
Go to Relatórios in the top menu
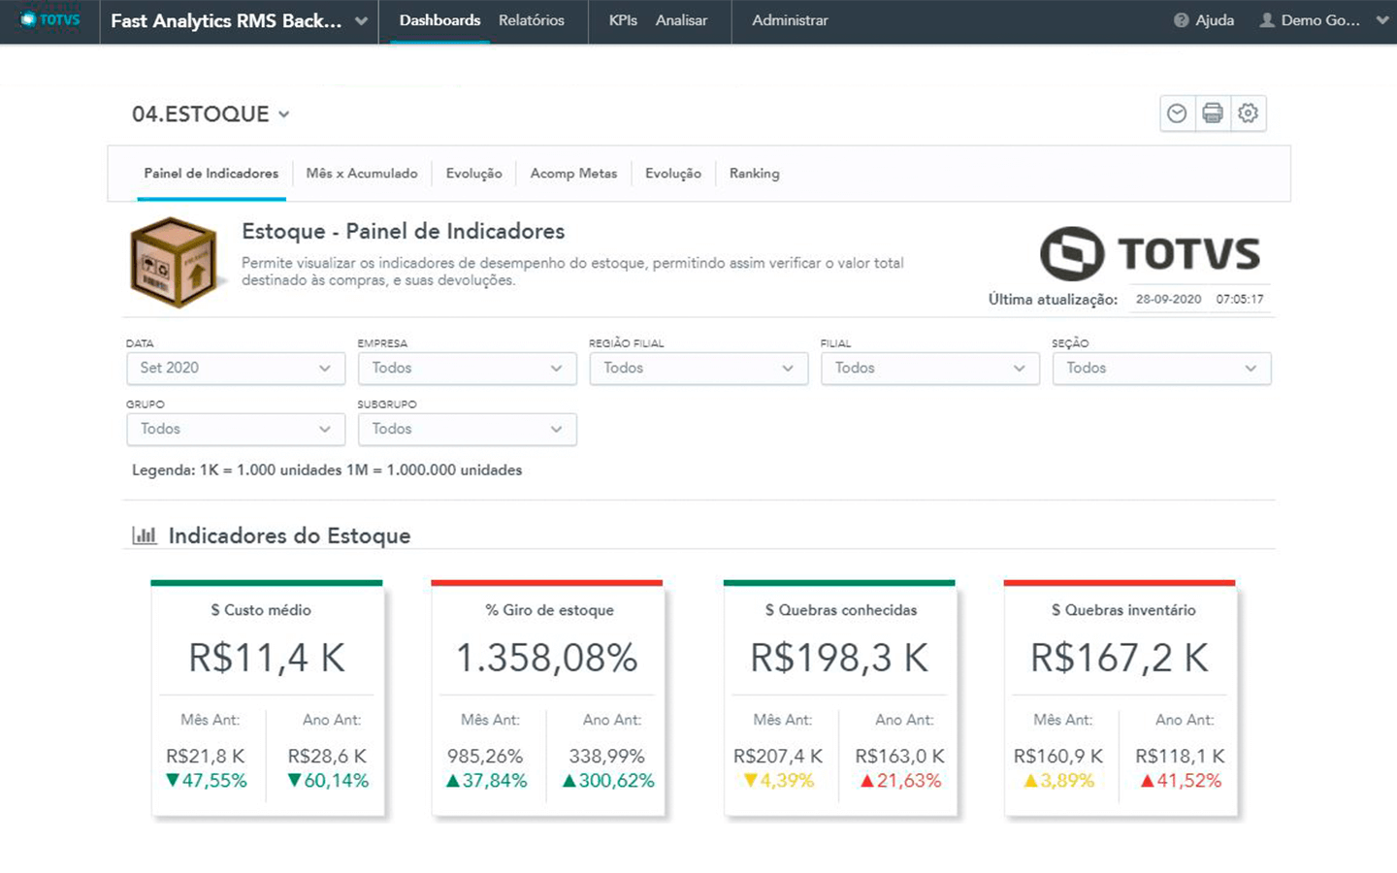[x=531, y=20]
